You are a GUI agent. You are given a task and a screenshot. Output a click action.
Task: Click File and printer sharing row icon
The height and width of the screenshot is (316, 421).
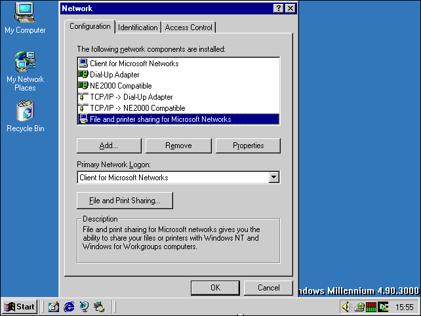(x=83, y=119)
